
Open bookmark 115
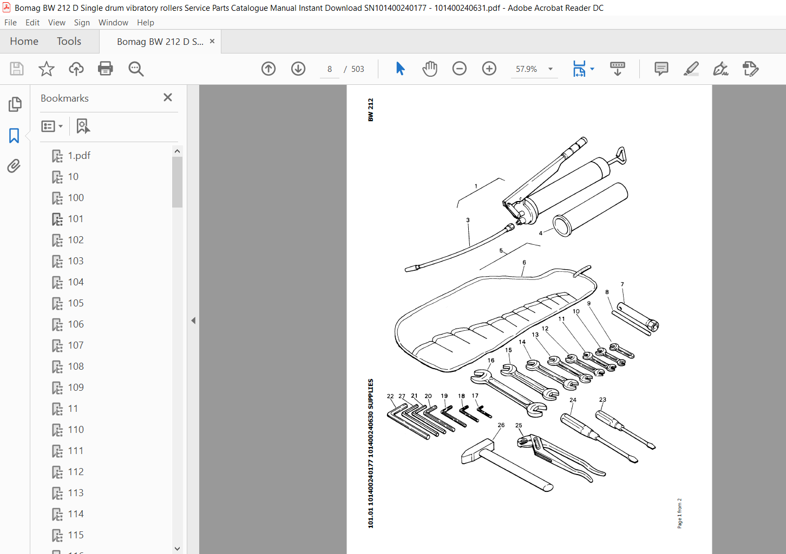pyautogui.click(x=76, y=535)
